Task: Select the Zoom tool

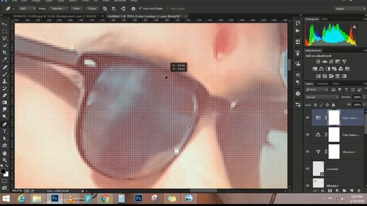Action: [5, 160]
